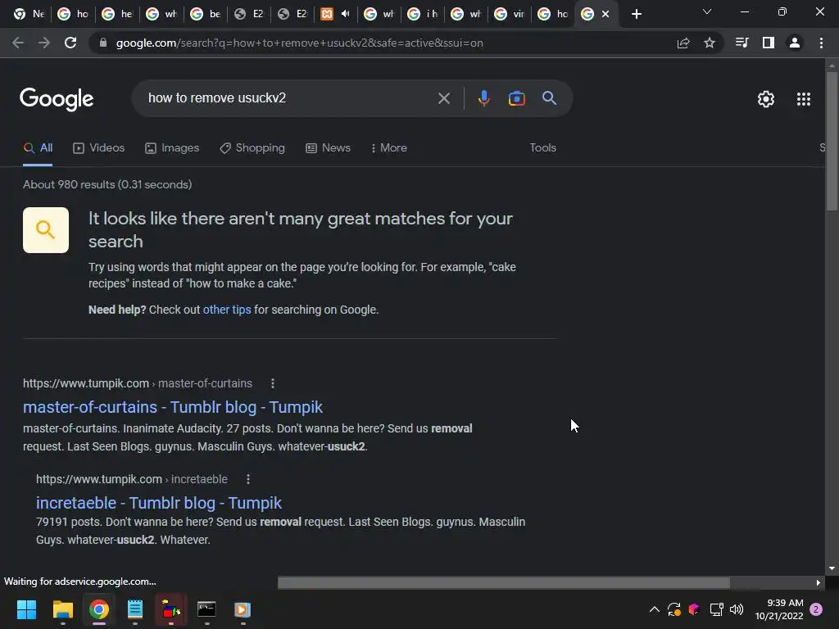Start voice search with the microphone icon
The width and height of the screenshot is (839, 629).
coord(483,98)
